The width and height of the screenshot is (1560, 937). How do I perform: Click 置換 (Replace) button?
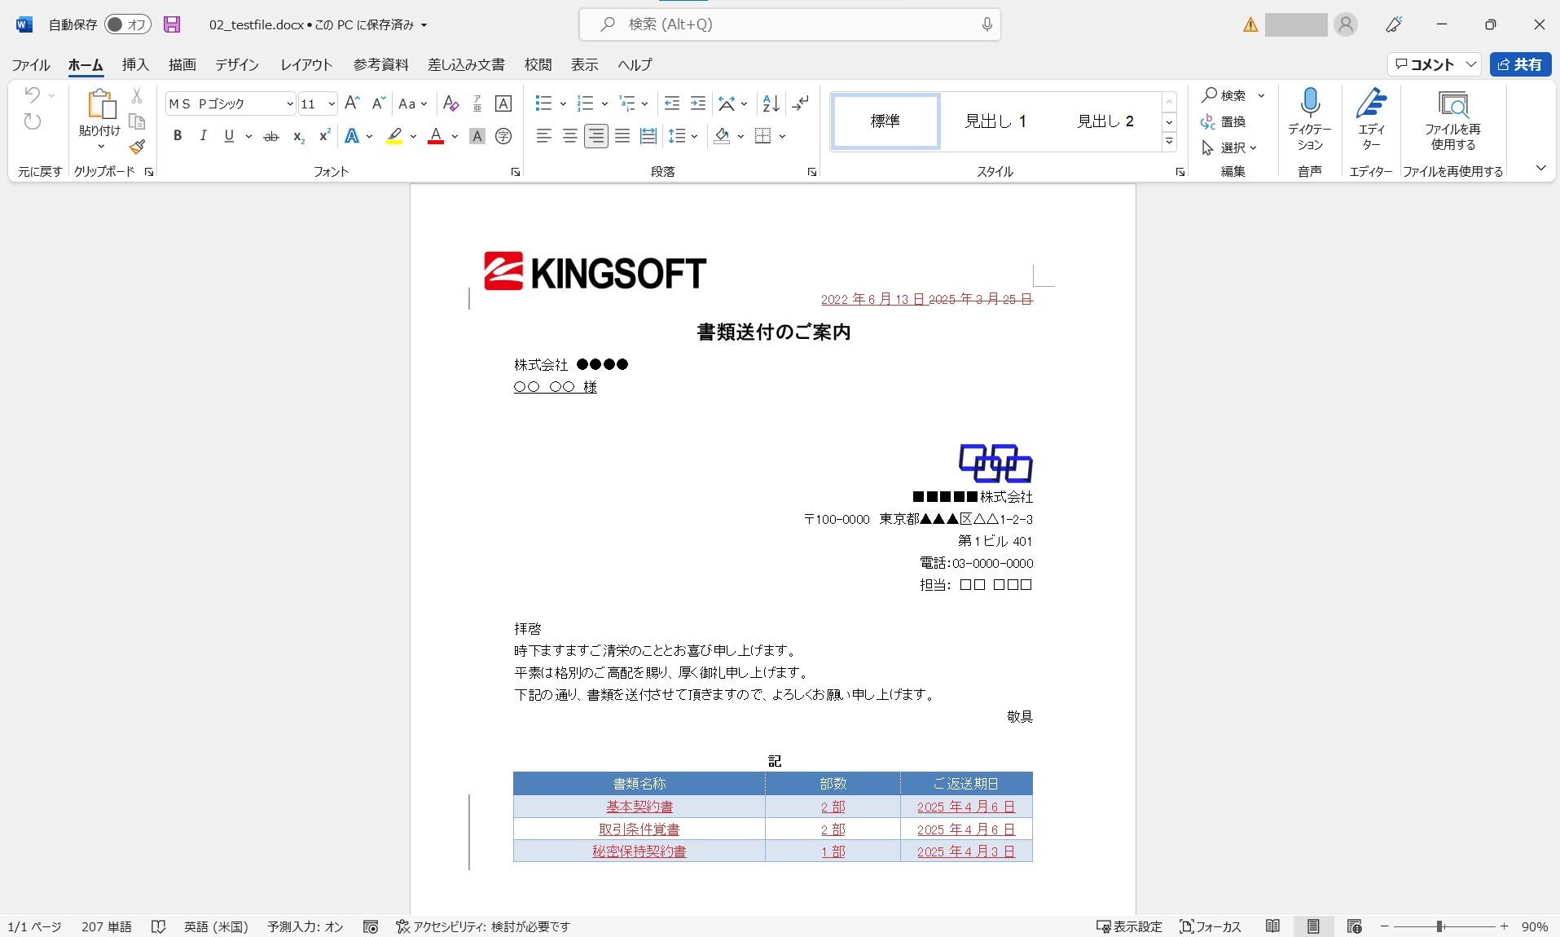point(1224,121)
